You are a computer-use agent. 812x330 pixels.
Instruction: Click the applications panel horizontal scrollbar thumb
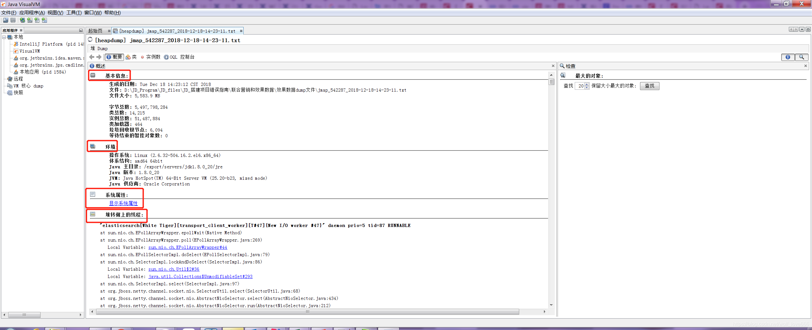(24, 315)
